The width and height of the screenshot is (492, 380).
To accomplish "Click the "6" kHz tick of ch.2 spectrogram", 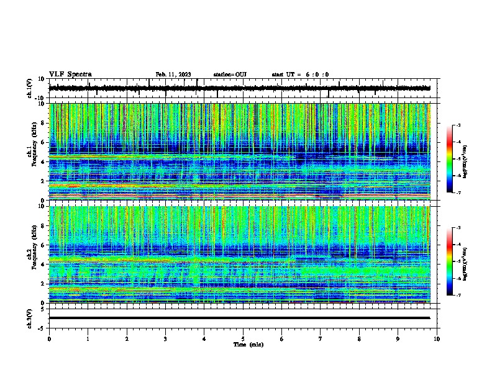I will point(43,245).
